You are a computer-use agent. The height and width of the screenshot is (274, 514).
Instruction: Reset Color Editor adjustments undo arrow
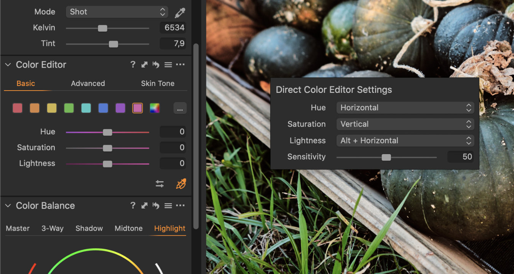click(x=156, y=65)
